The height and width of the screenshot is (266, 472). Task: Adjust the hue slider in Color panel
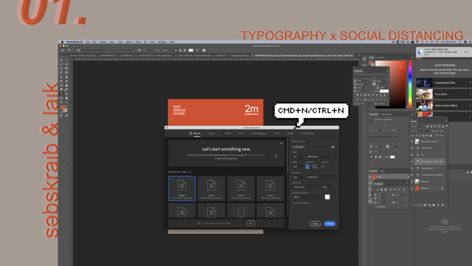coord(410,84)
